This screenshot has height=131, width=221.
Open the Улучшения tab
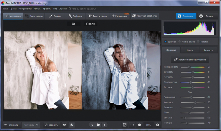point(13,16)
